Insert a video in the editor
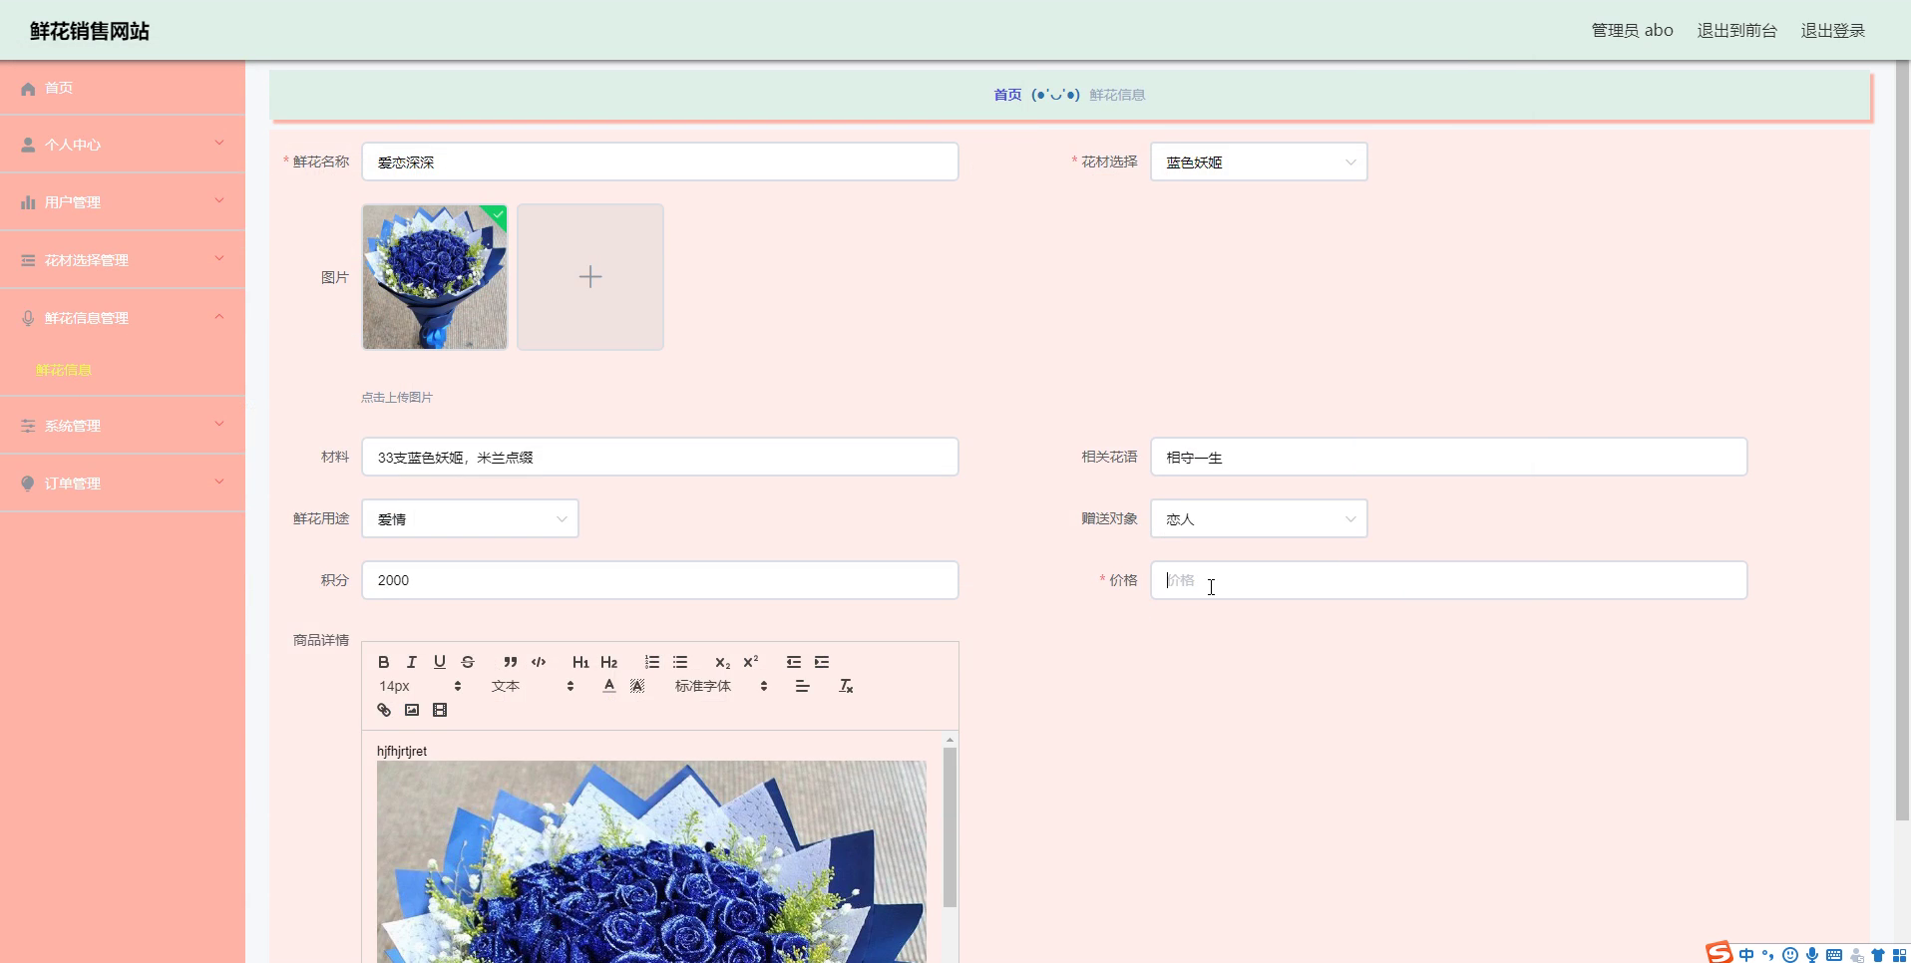 (x=440, y=710)
